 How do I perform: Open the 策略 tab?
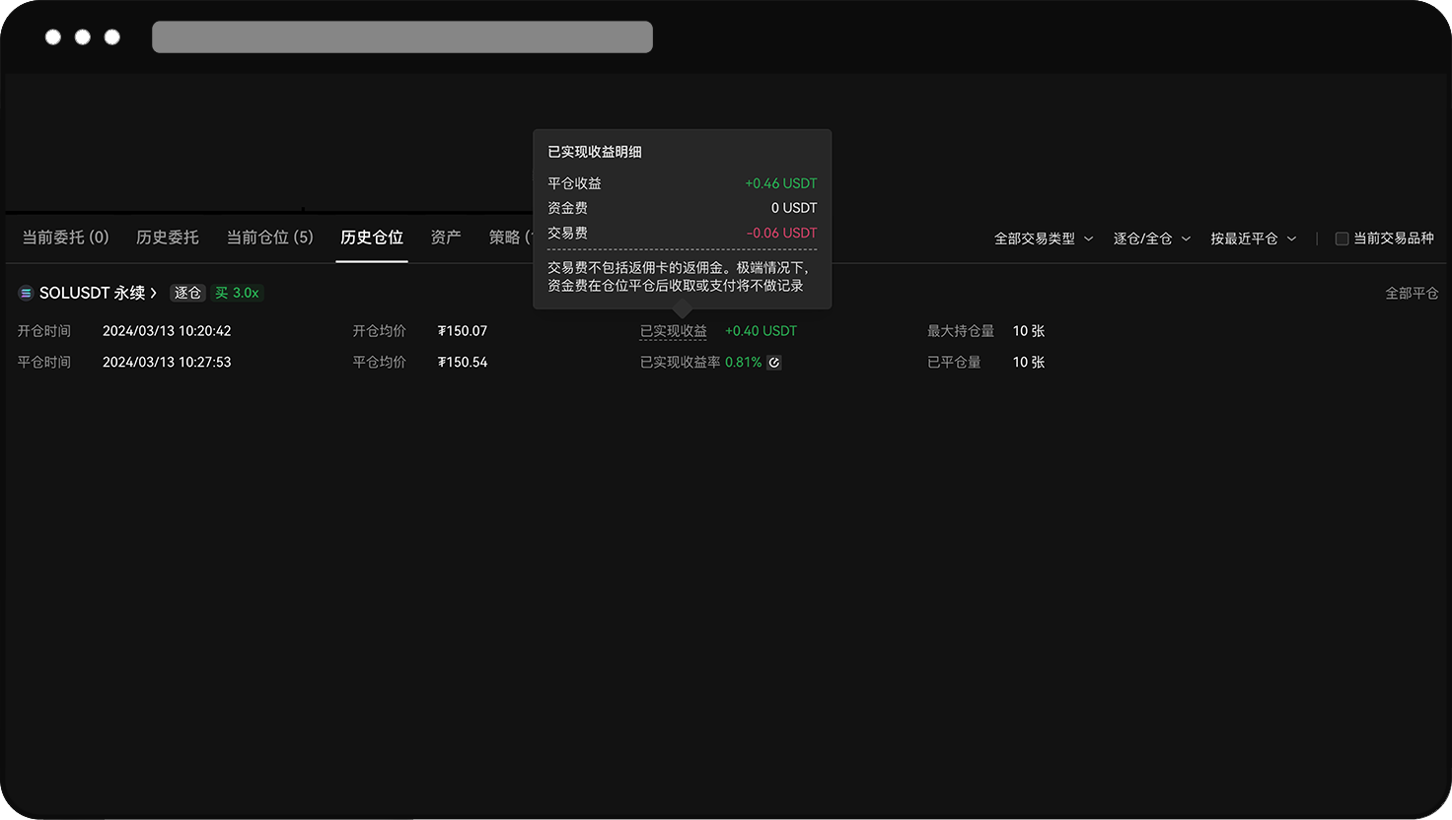[x=506, y=237]
